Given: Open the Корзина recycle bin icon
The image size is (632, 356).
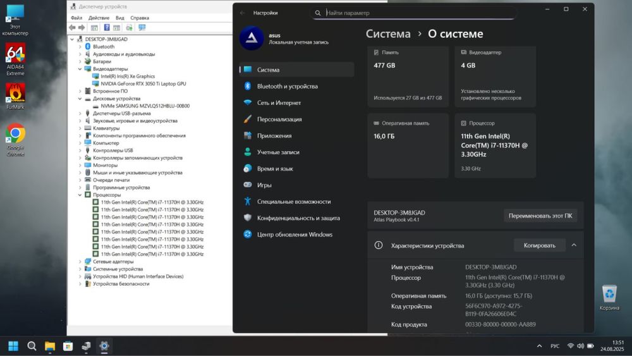Looking at the screenshot, I should 609,298.
